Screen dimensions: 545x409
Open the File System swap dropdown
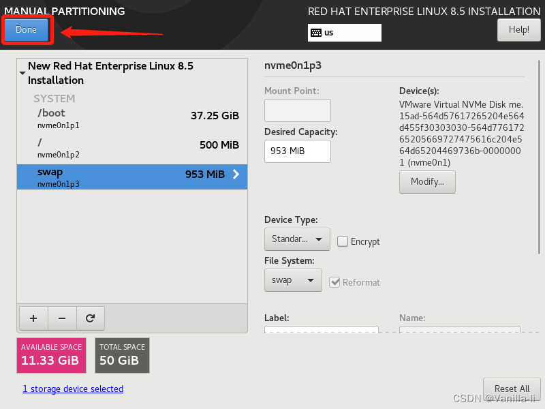click(x=293, y=280)
